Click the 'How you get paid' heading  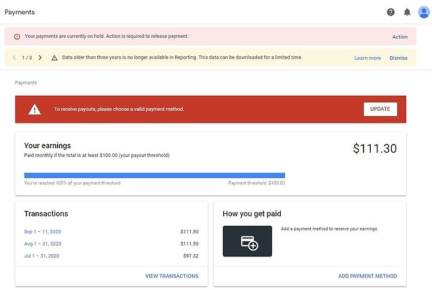252,214
